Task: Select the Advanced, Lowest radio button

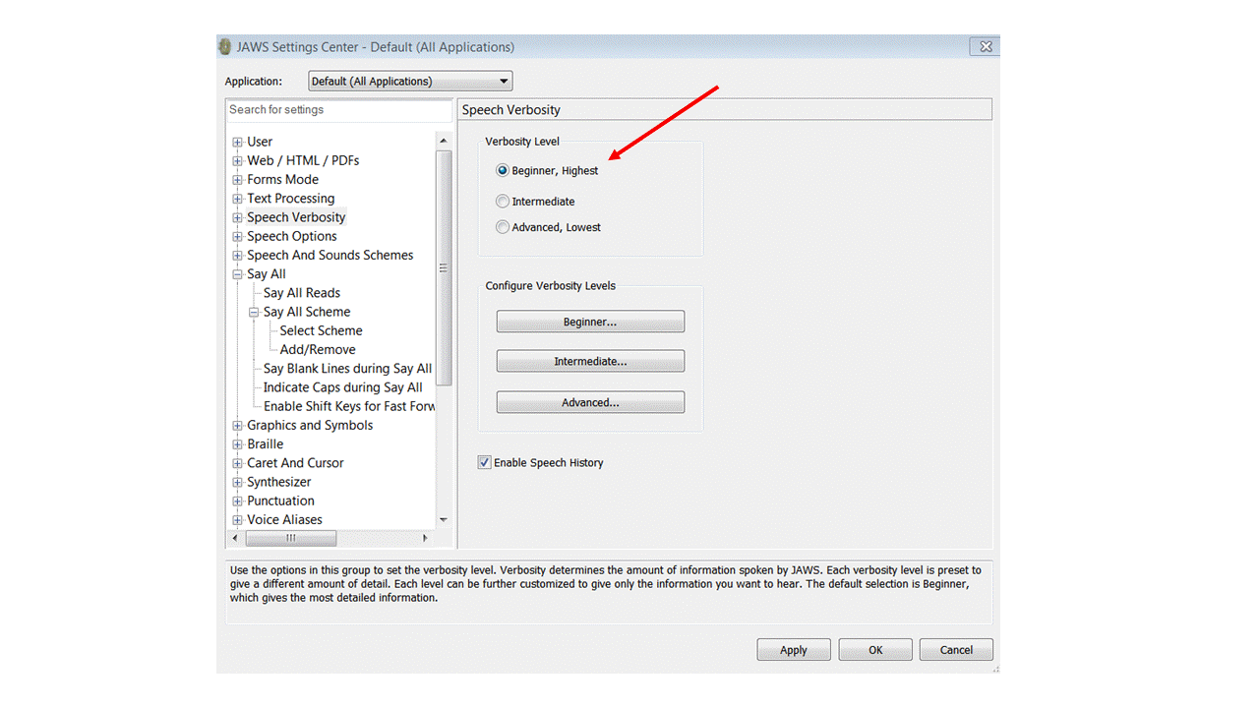Action: point(503,227)
